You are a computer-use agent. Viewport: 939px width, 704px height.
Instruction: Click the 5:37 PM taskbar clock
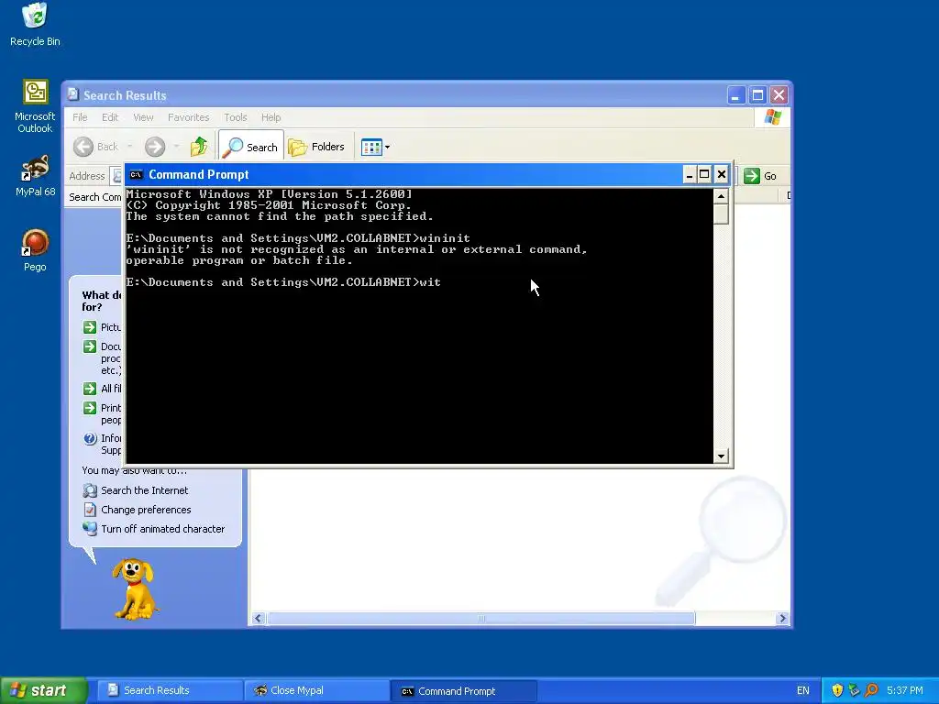pos(904,690)
